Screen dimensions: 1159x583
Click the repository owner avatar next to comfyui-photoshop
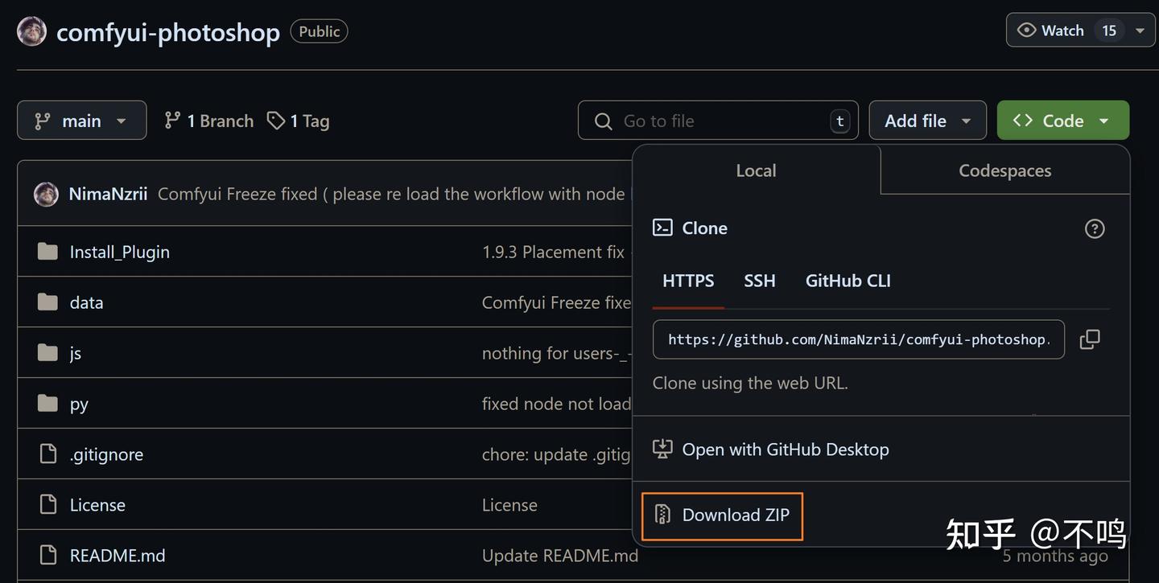pos(31,31)
